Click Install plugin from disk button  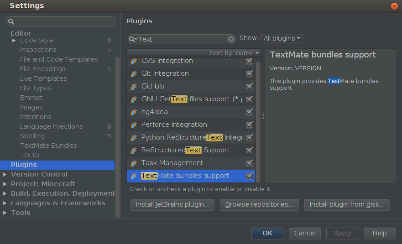(x=347, y=204)
